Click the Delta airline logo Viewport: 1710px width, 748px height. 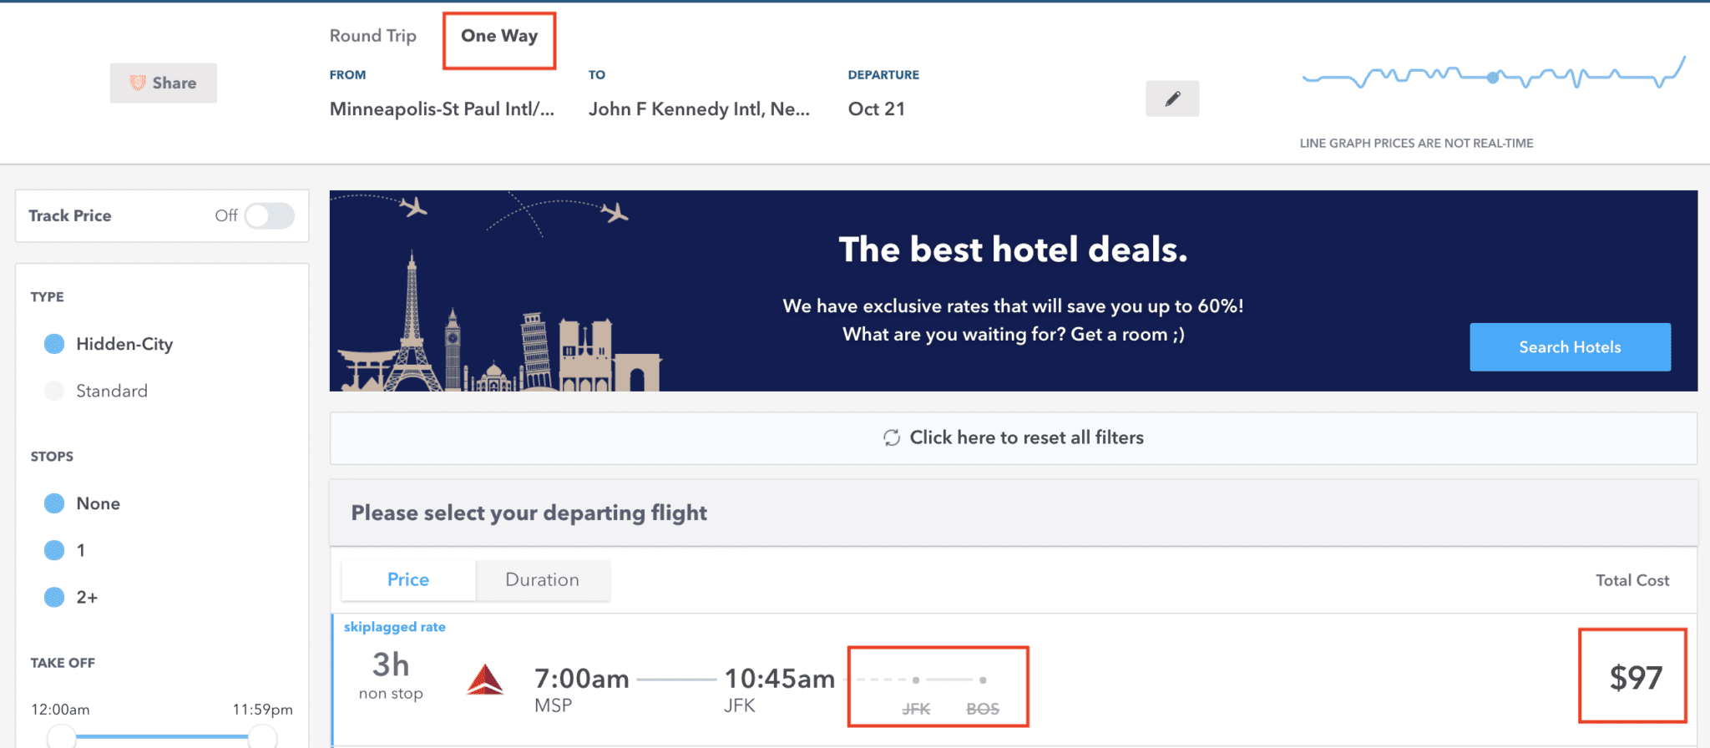pos(485,680)
